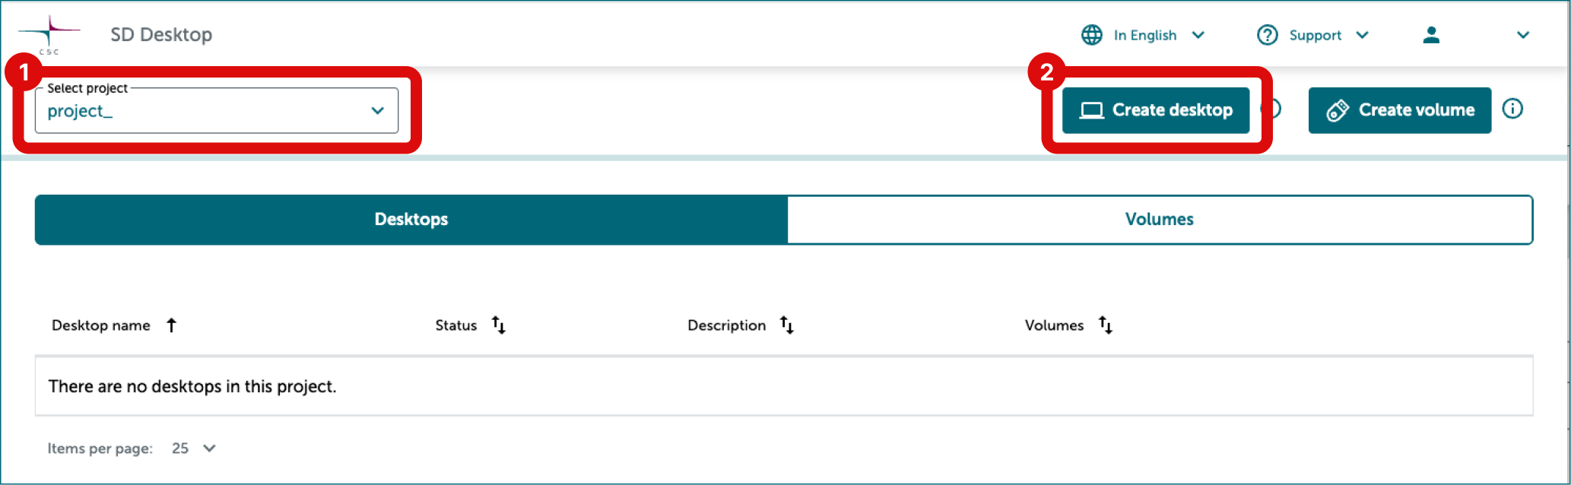The width and height of the screenshot is (1571, 485).
Task: Click the Desktop name column header
Action: [x=101, y=325]
